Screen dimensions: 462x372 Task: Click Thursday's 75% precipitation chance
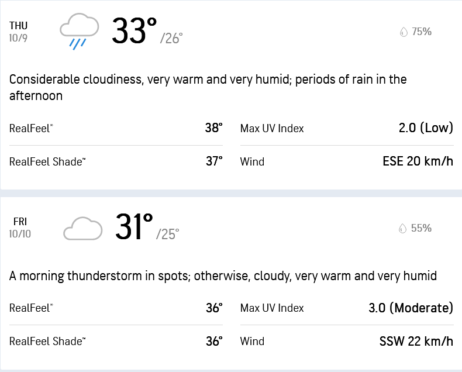[x=422, y=32]
